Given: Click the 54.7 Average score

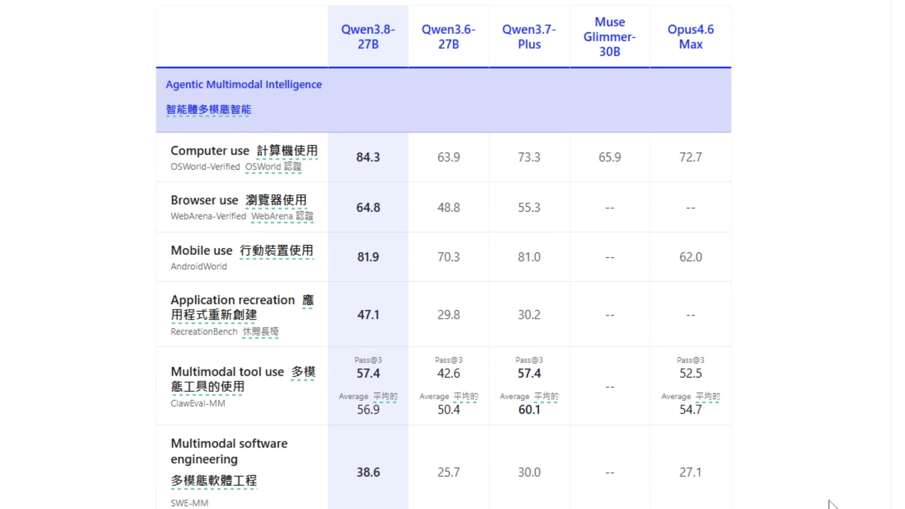Looking at the screenshot, I should tap(691, 410).
